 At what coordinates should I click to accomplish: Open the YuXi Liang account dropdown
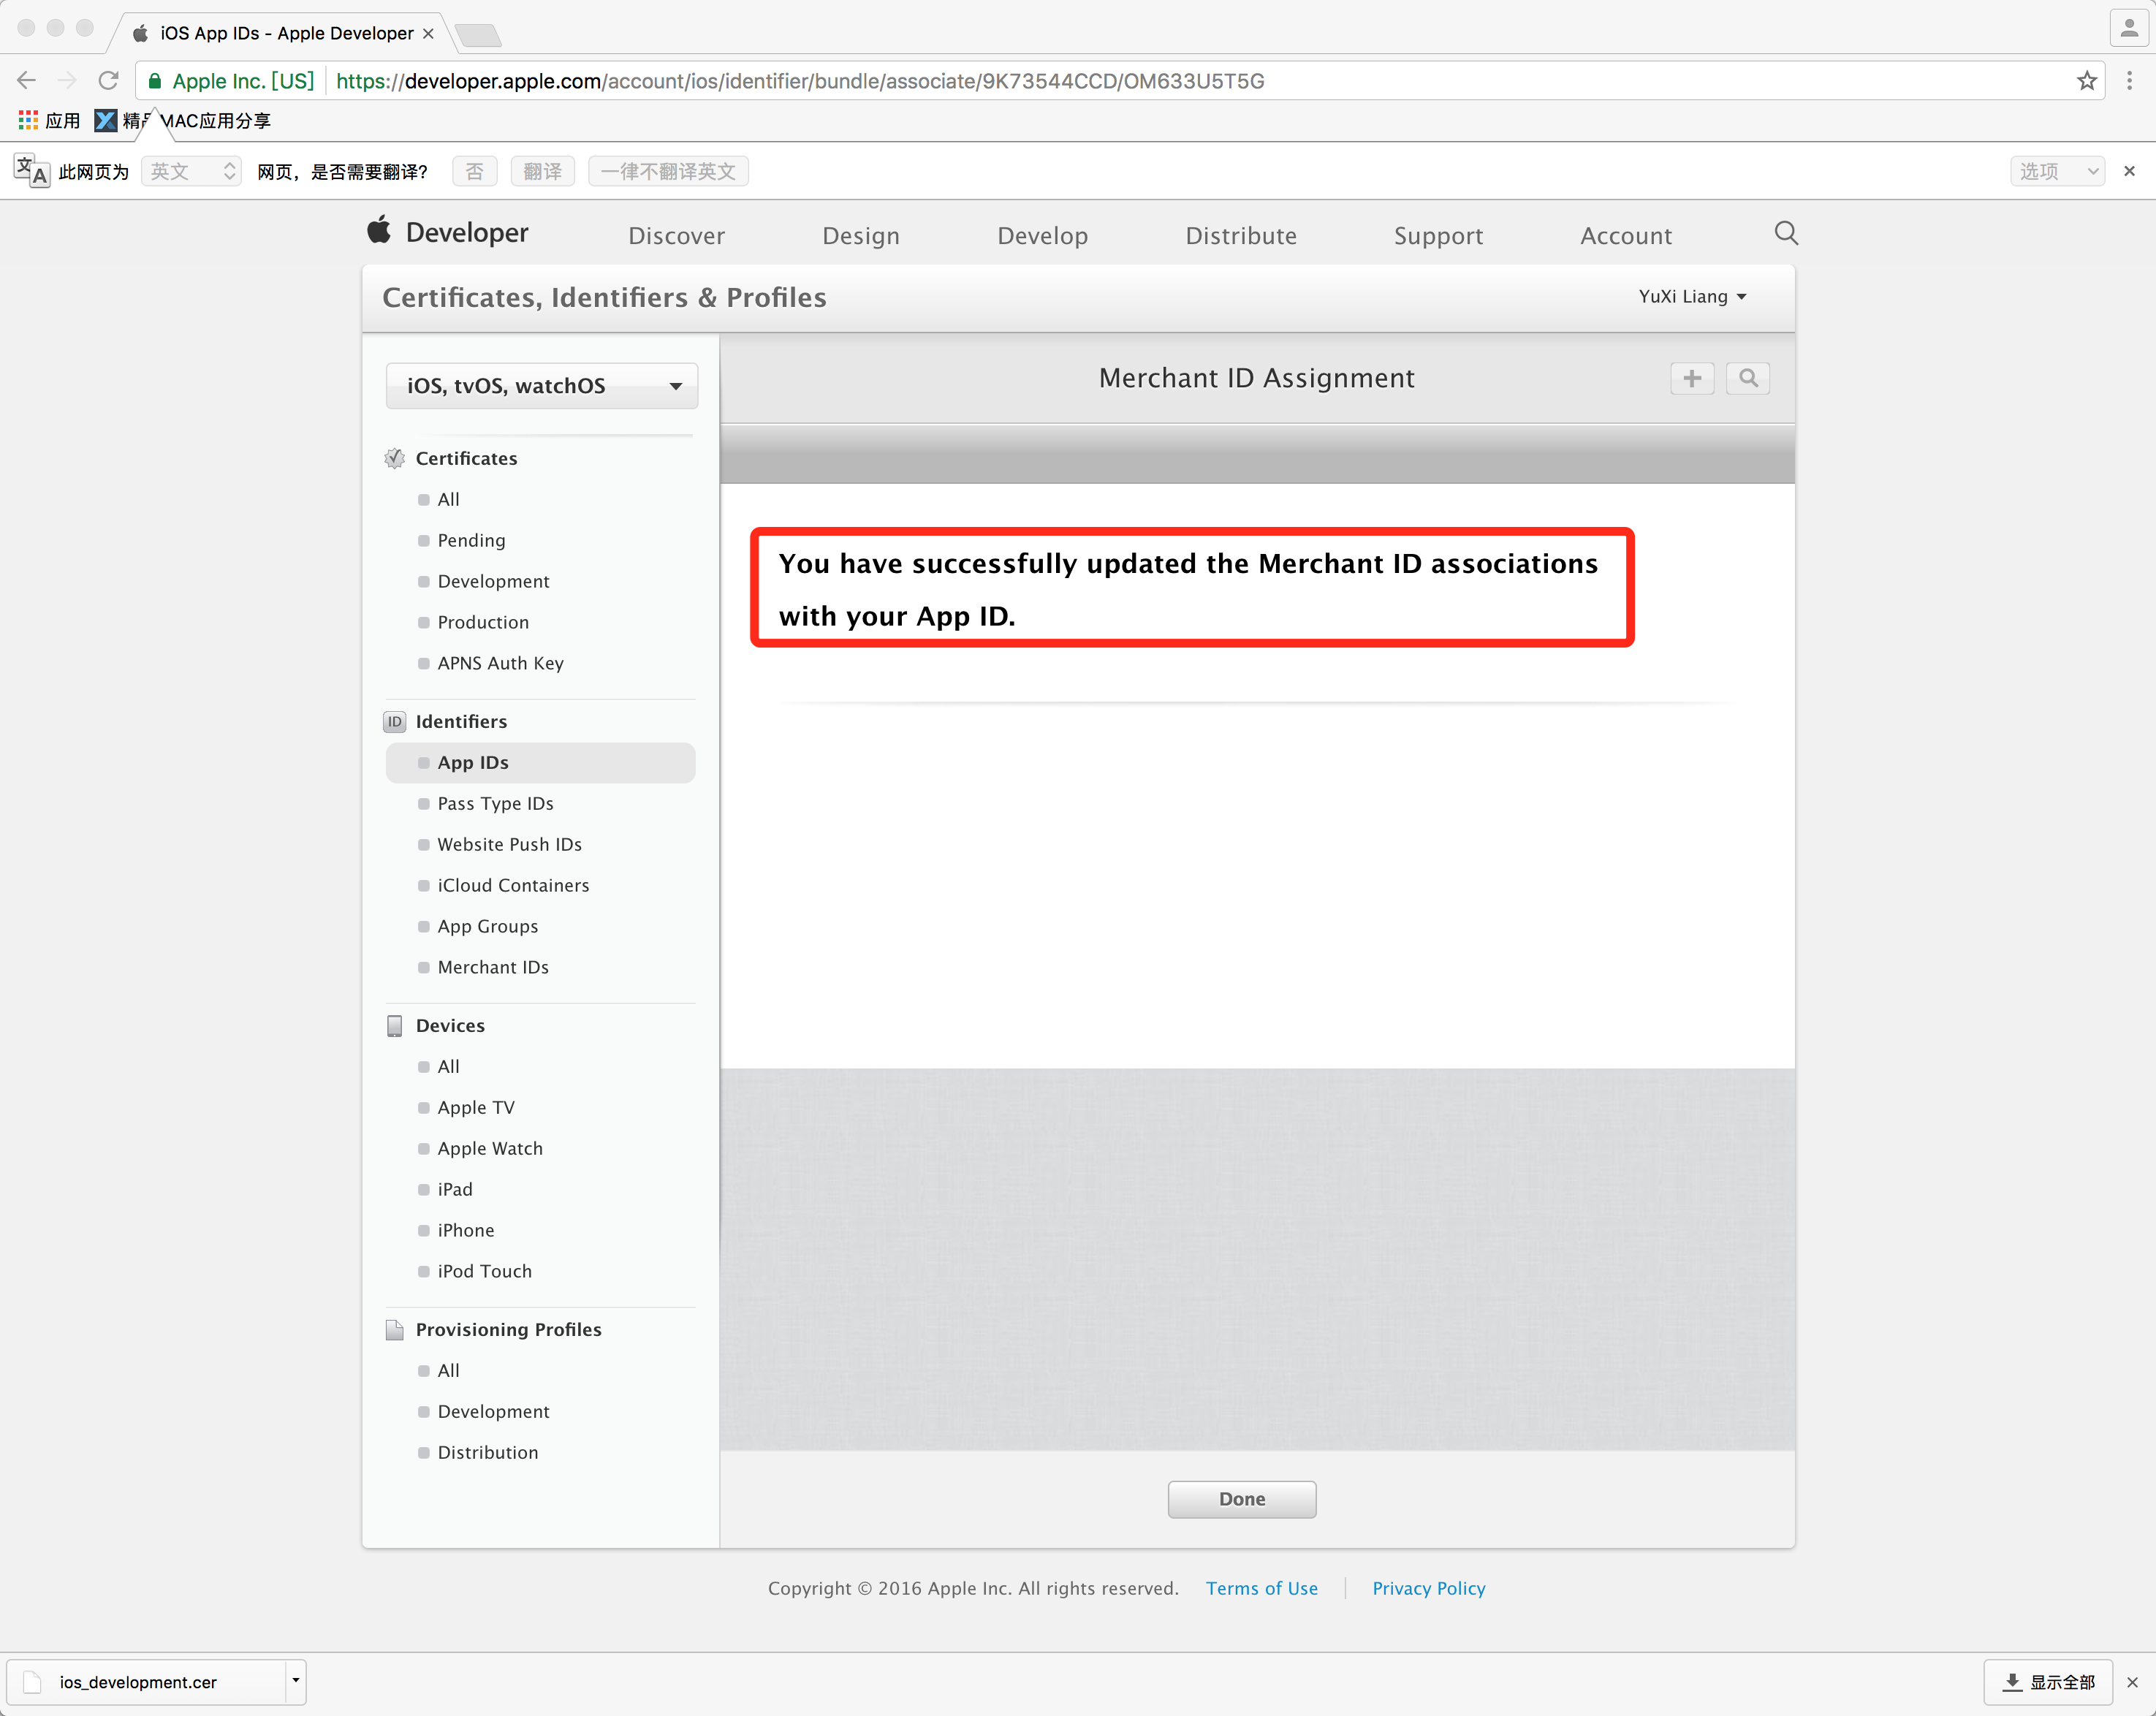click(1691, 297)
